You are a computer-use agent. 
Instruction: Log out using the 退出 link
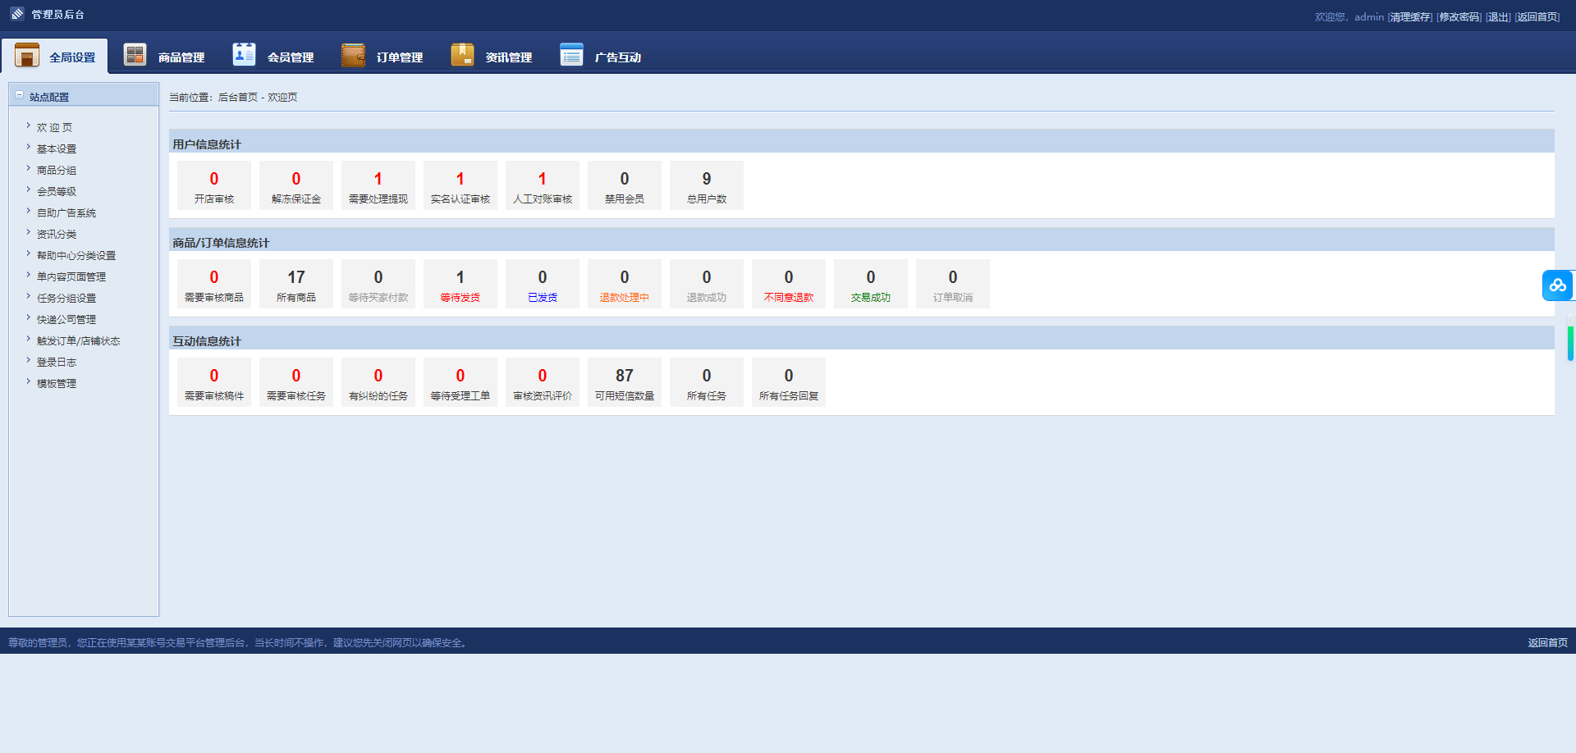pyautogui.click(x=1498, y=17)
